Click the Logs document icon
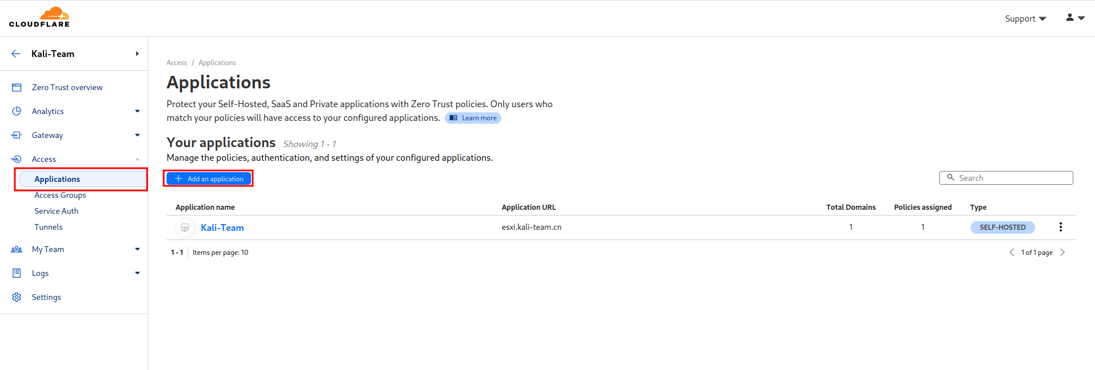The width and height of the screenshot is (1095, 370). coord(17,273)
